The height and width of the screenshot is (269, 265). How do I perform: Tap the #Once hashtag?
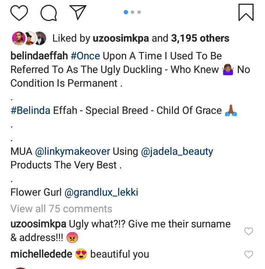point(85,56)
